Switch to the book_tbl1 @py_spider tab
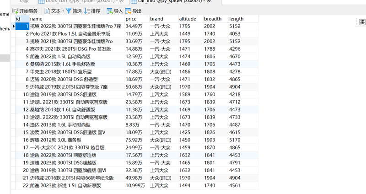366x194 pixels. click(83, 2)
